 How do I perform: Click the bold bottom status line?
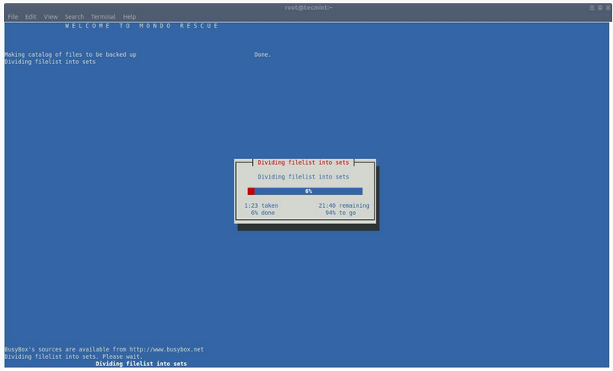[x=141, y=364]
